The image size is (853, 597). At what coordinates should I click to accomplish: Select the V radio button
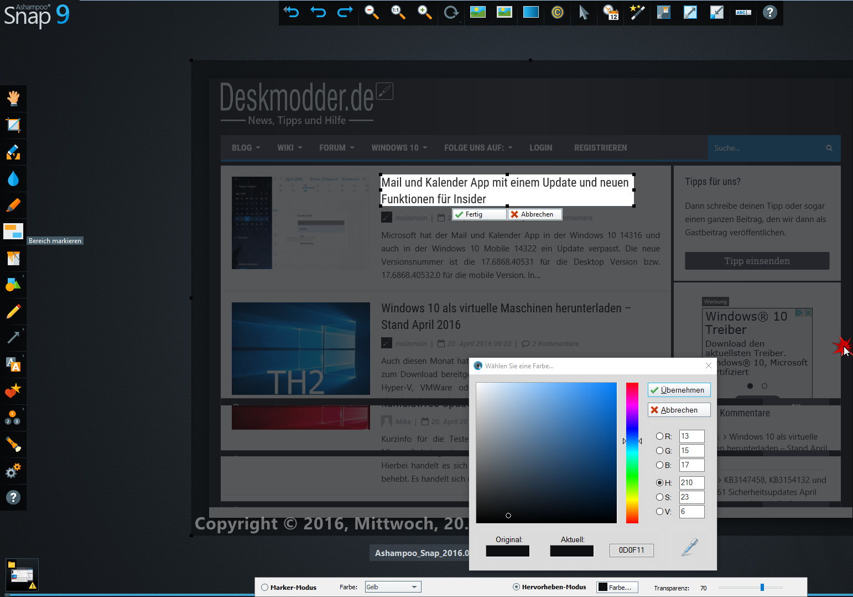point(659,512)
